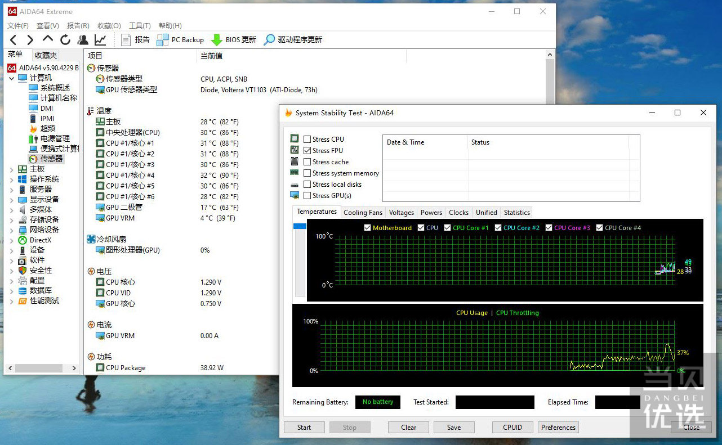Switch to the Cooling Fans tab
The image size is (722, 445).
click(x=363, y=213)
